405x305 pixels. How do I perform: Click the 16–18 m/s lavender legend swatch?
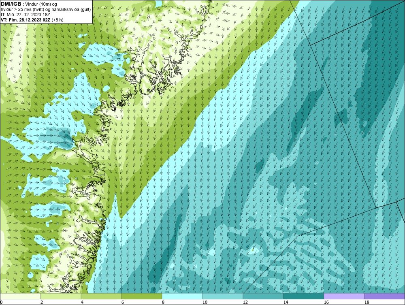[344, 296]
